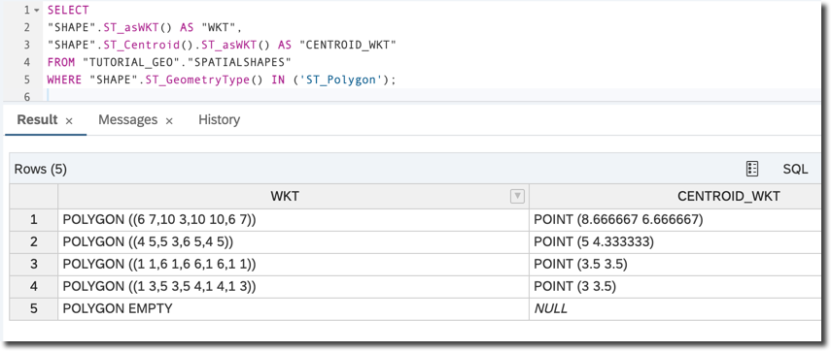Click the Rows (5) label
Screen dimensions: 831x351
click(x=40, y=169)
